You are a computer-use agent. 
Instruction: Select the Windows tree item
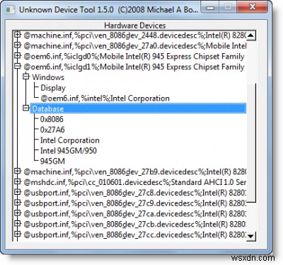click(48, 77)
